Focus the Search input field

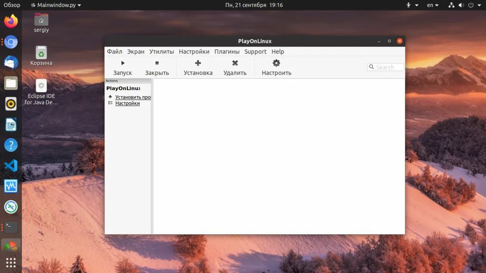point(385,67)
